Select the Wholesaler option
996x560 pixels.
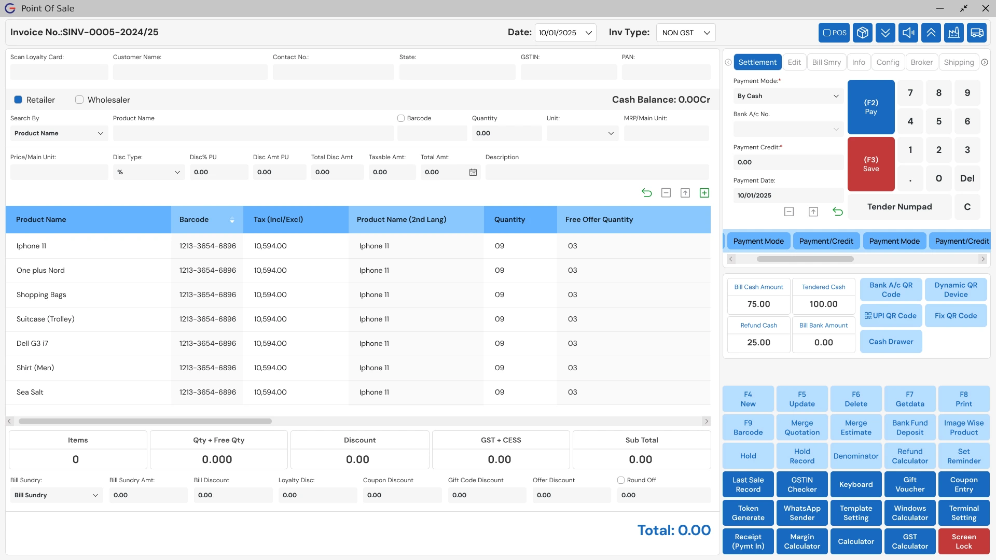coord(79,100)
